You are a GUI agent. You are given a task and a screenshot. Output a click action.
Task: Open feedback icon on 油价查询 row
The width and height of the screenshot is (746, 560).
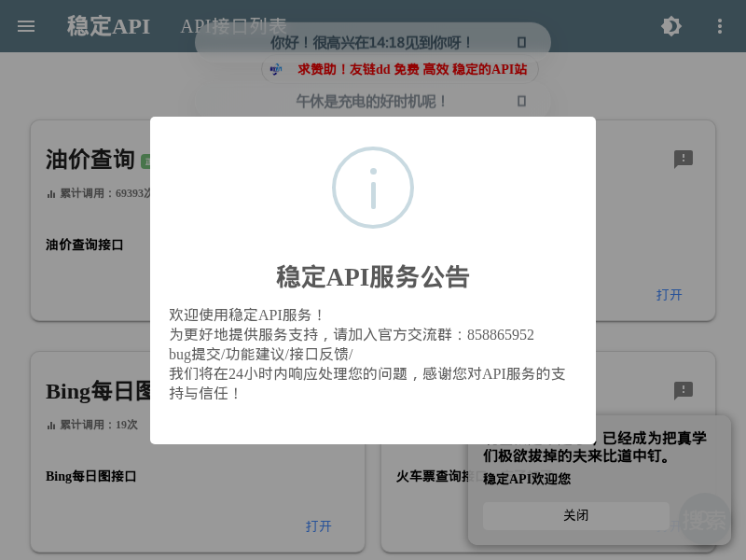[x=684, y=160]
